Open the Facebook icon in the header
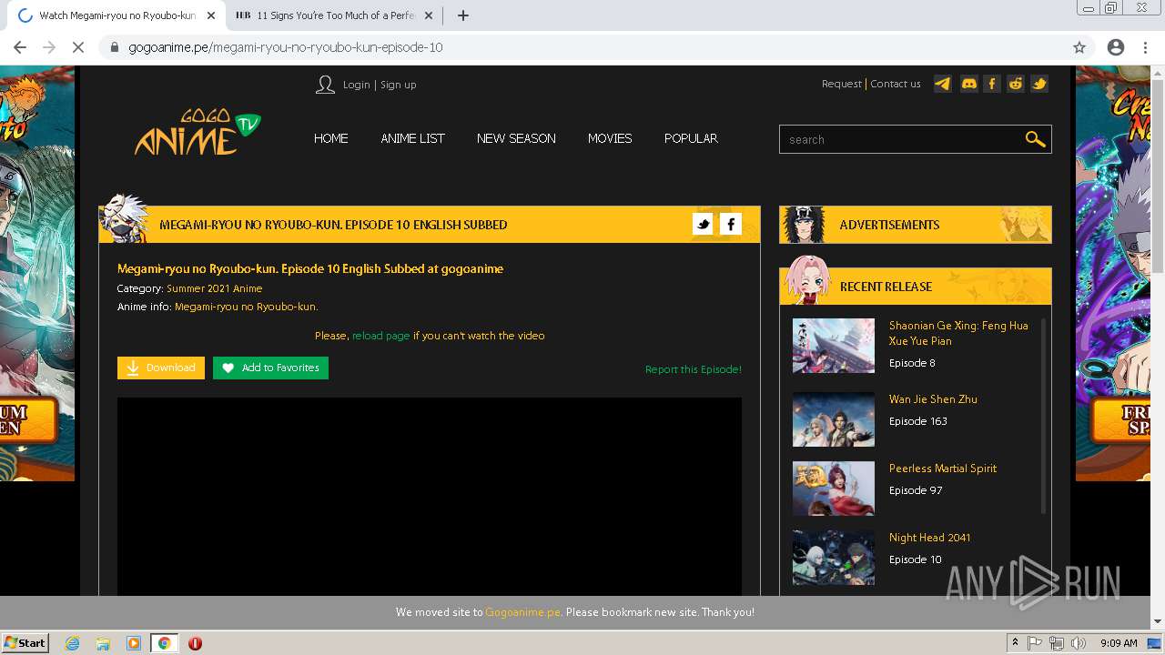The width and height of the screenshot is (1165, 655). (992, 84)
